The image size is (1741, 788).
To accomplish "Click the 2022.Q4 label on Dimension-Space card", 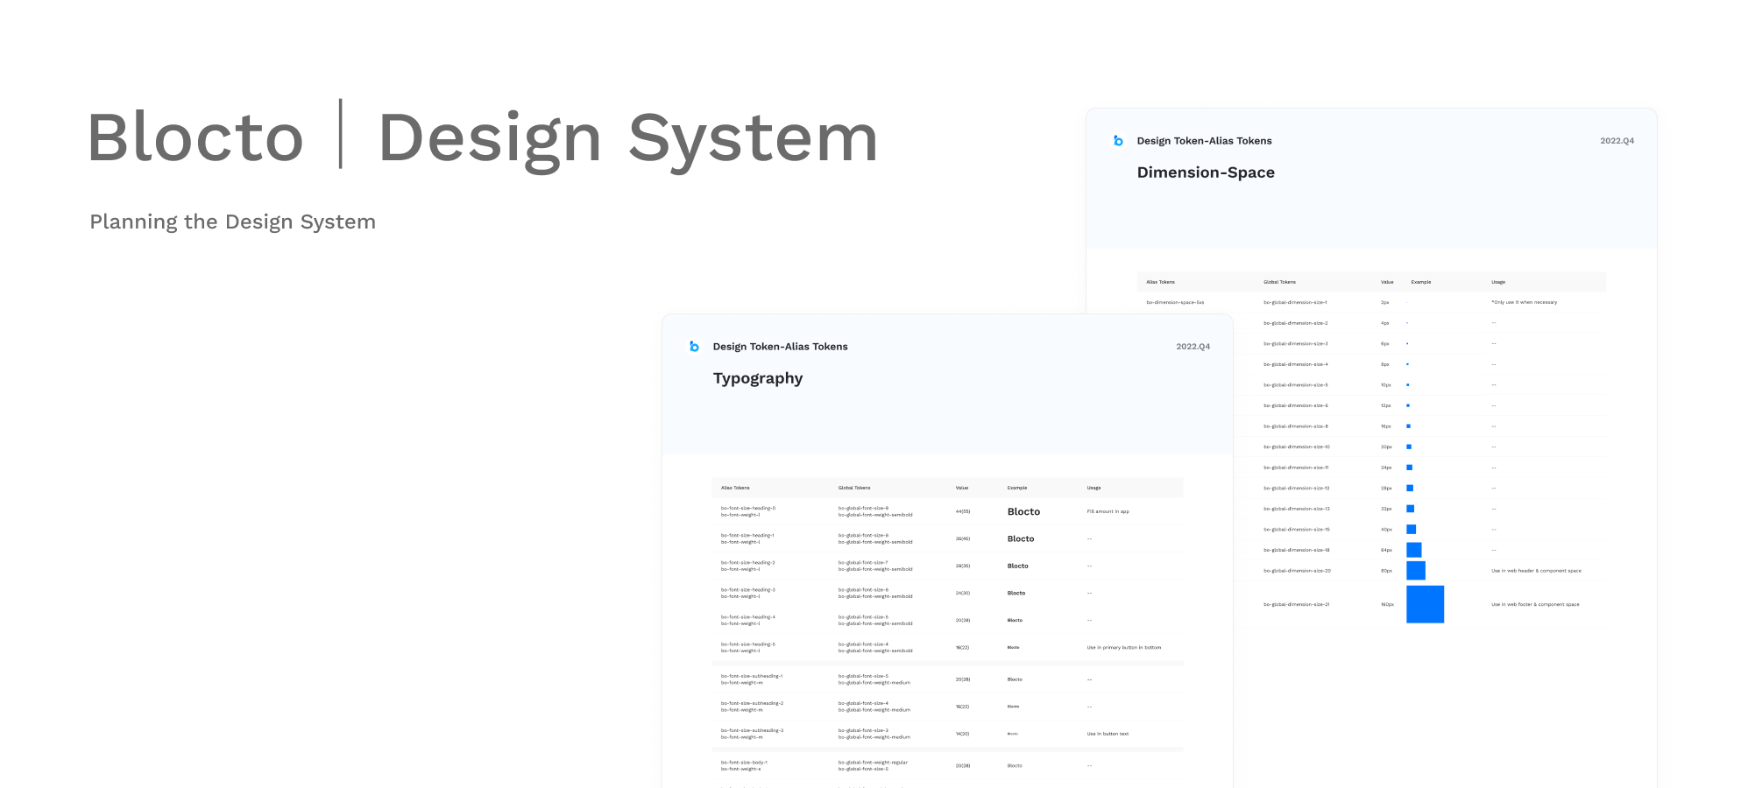I will [1617, 141].
